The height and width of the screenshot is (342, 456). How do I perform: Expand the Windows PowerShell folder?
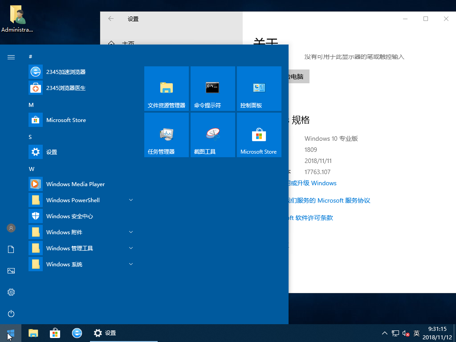131,200
